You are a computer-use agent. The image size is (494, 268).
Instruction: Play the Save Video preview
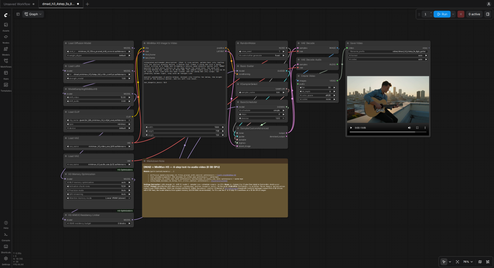[x=351, y=128]
